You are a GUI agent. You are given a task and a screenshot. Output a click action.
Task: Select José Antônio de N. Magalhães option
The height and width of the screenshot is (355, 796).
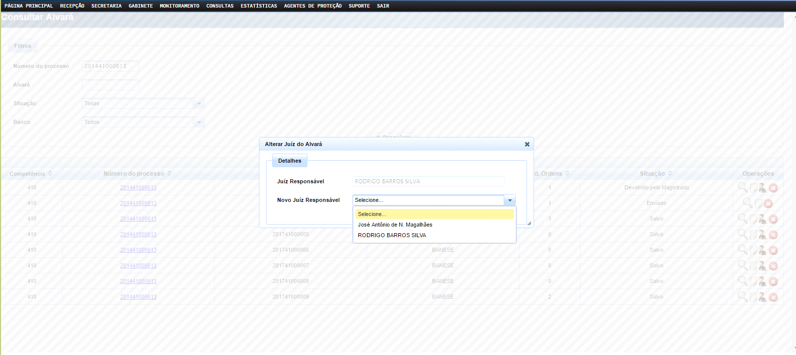pos(395,225)
